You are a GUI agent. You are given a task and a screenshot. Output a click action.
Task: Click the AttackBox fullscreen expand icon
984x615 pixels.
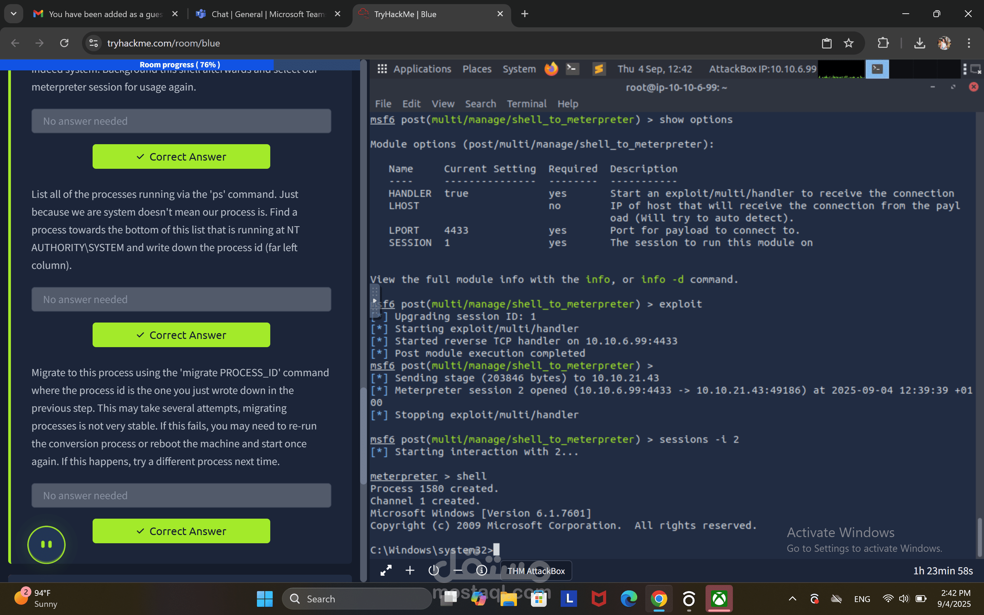click(x=386, y=571)
